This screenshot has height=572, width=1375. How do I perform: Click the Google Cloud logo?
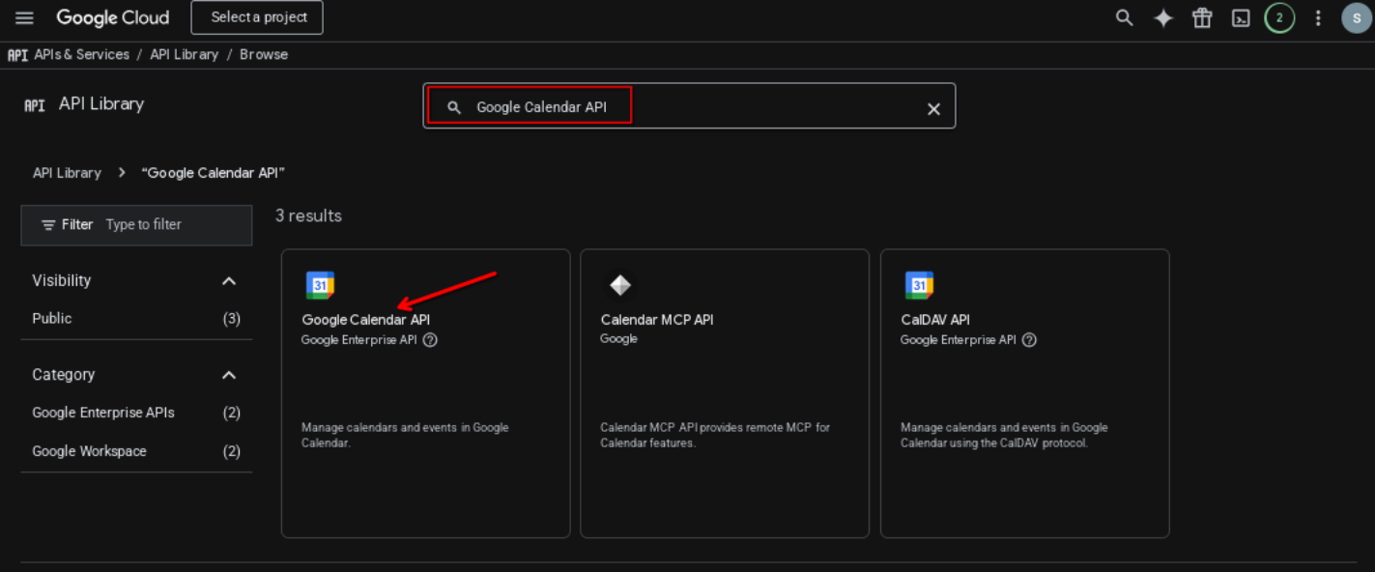point(112,17)
